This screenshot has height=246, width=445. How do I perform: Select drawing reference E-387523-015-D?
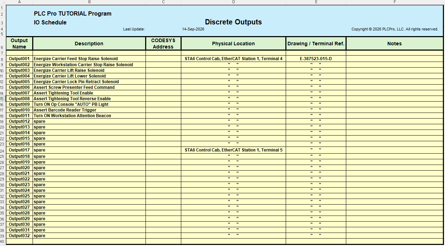[316, 59]
